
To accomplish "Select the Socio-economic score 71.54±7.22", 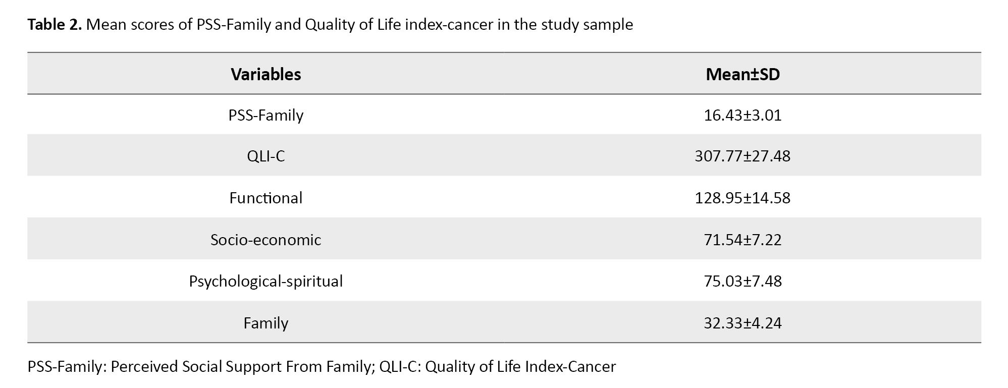I will coord(742,239).
